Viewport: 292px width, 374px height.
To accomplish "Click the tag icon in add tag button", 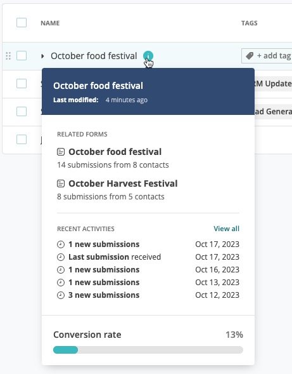I will click(250, 56).
